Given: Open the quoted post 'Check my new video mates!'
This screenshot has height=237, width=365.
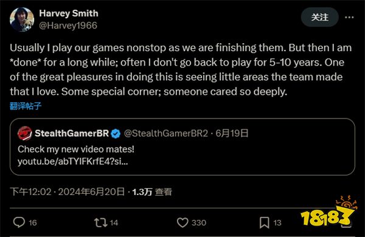Looking at the screenshot, I should click(76, 149).
